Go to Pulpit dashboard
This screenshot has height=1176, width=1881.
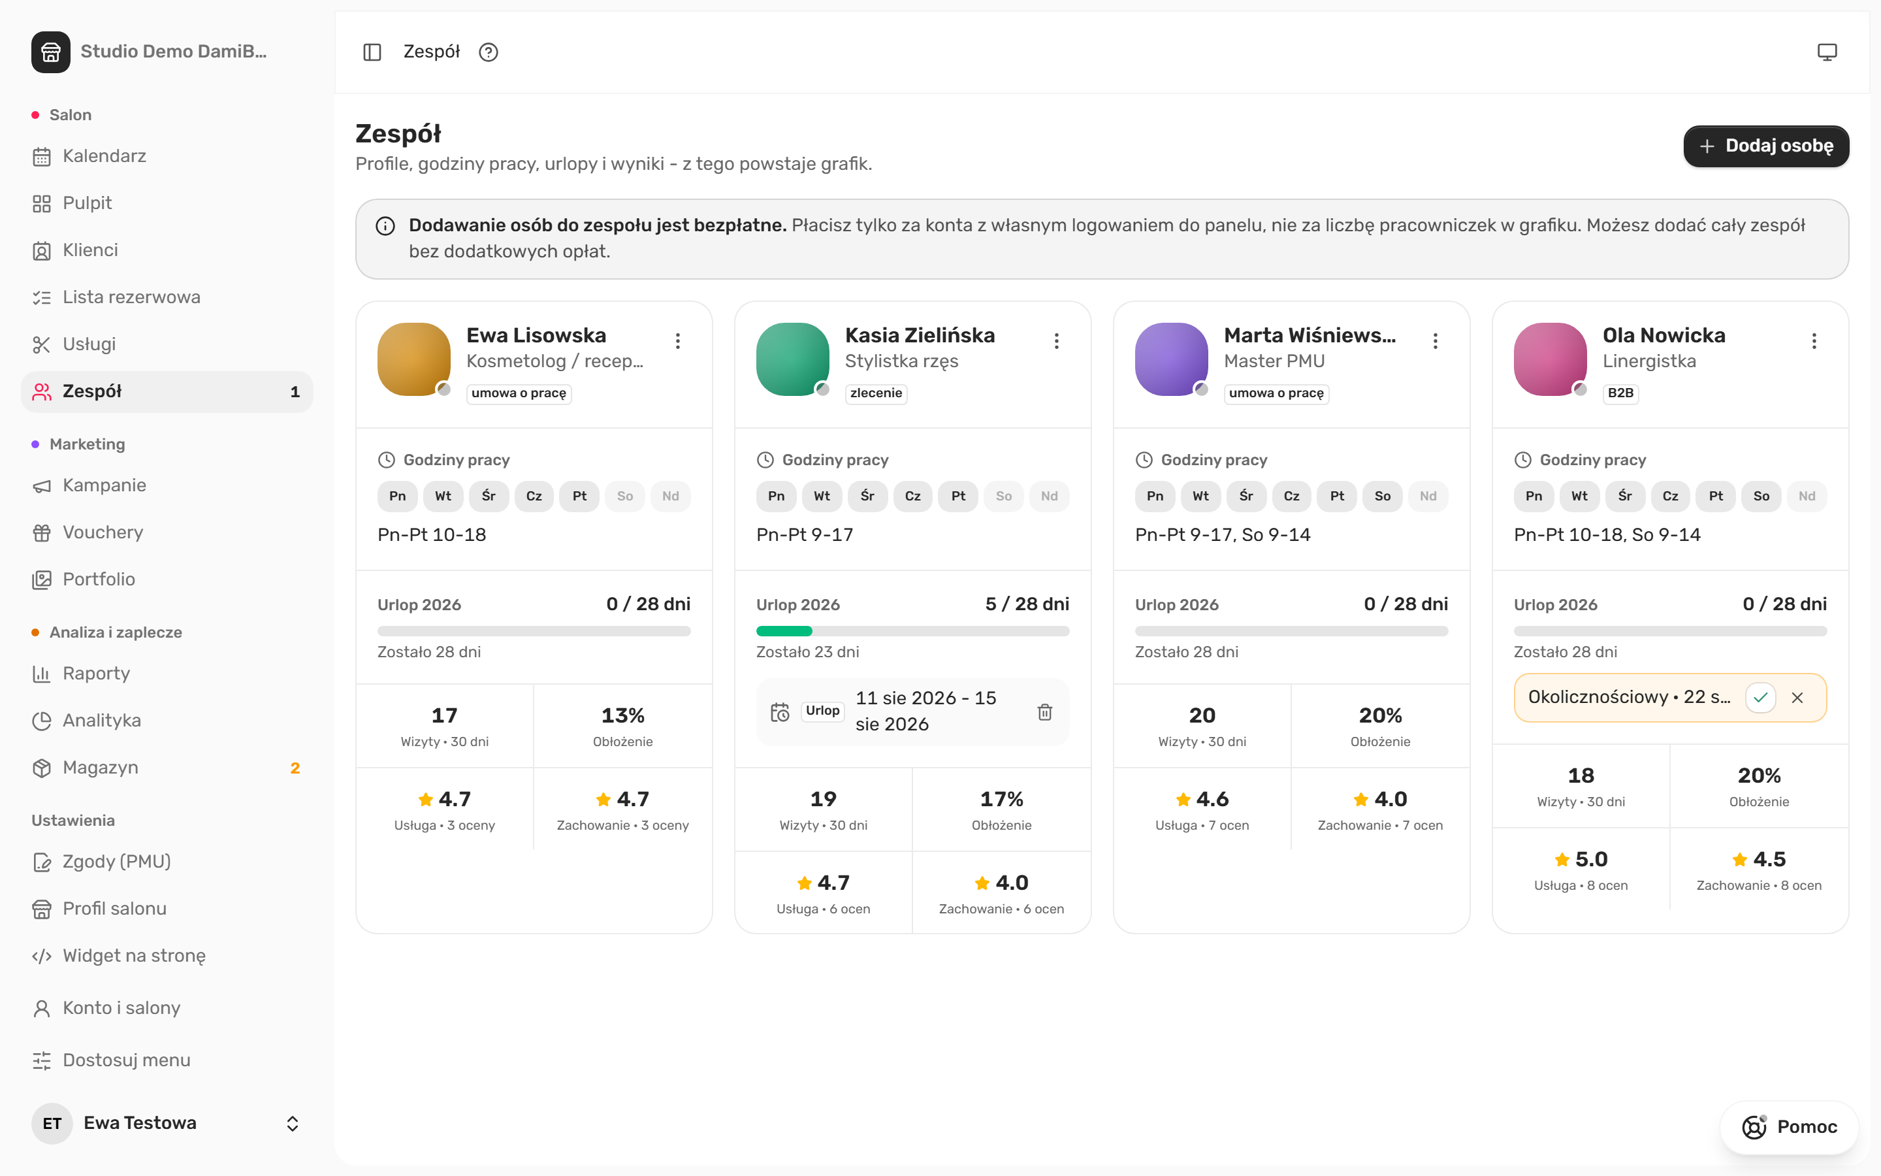point(167,203)
